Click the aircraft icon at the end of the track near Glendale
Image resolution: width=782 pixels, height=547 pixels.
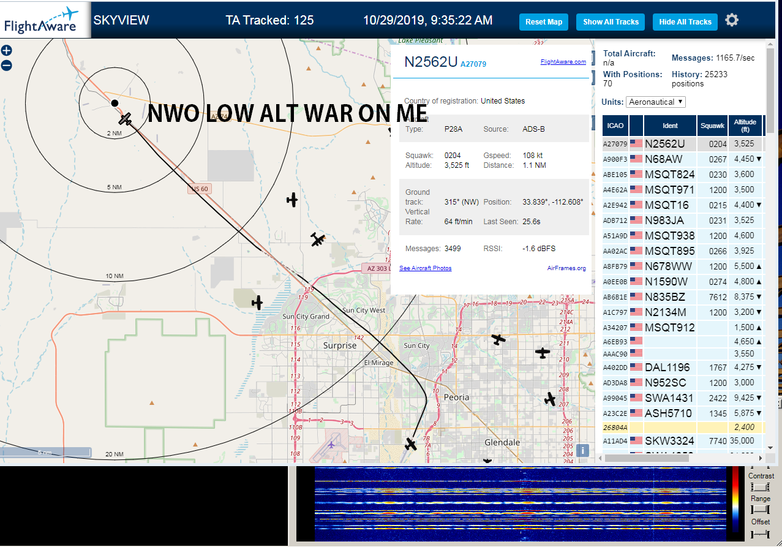pos(411,443)
